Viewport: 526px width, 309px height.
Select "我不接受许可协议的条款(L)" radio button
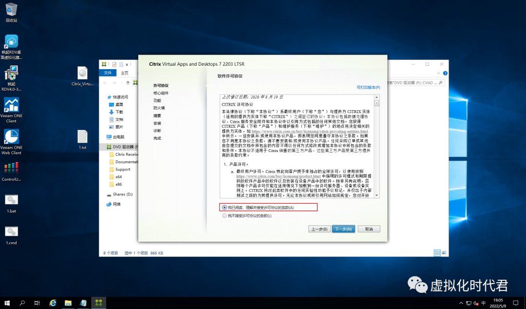coord(225,215)
